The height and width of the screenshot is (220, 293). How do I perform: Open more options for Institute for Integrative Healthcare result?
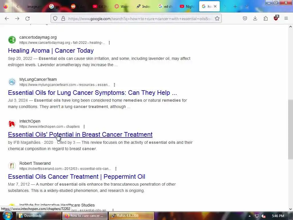click(x=113, y=210)
